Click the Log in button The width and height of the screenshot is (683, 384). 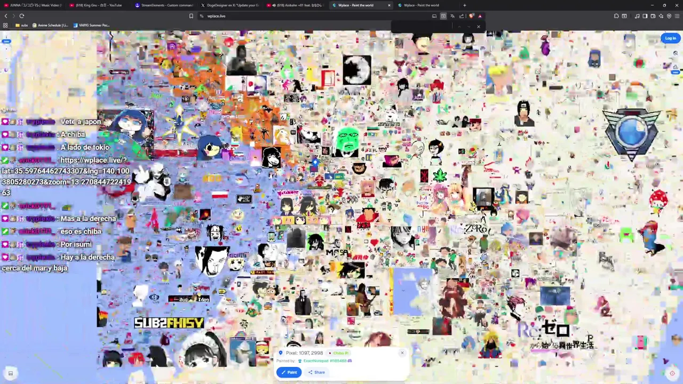click(x=670, y=38)
